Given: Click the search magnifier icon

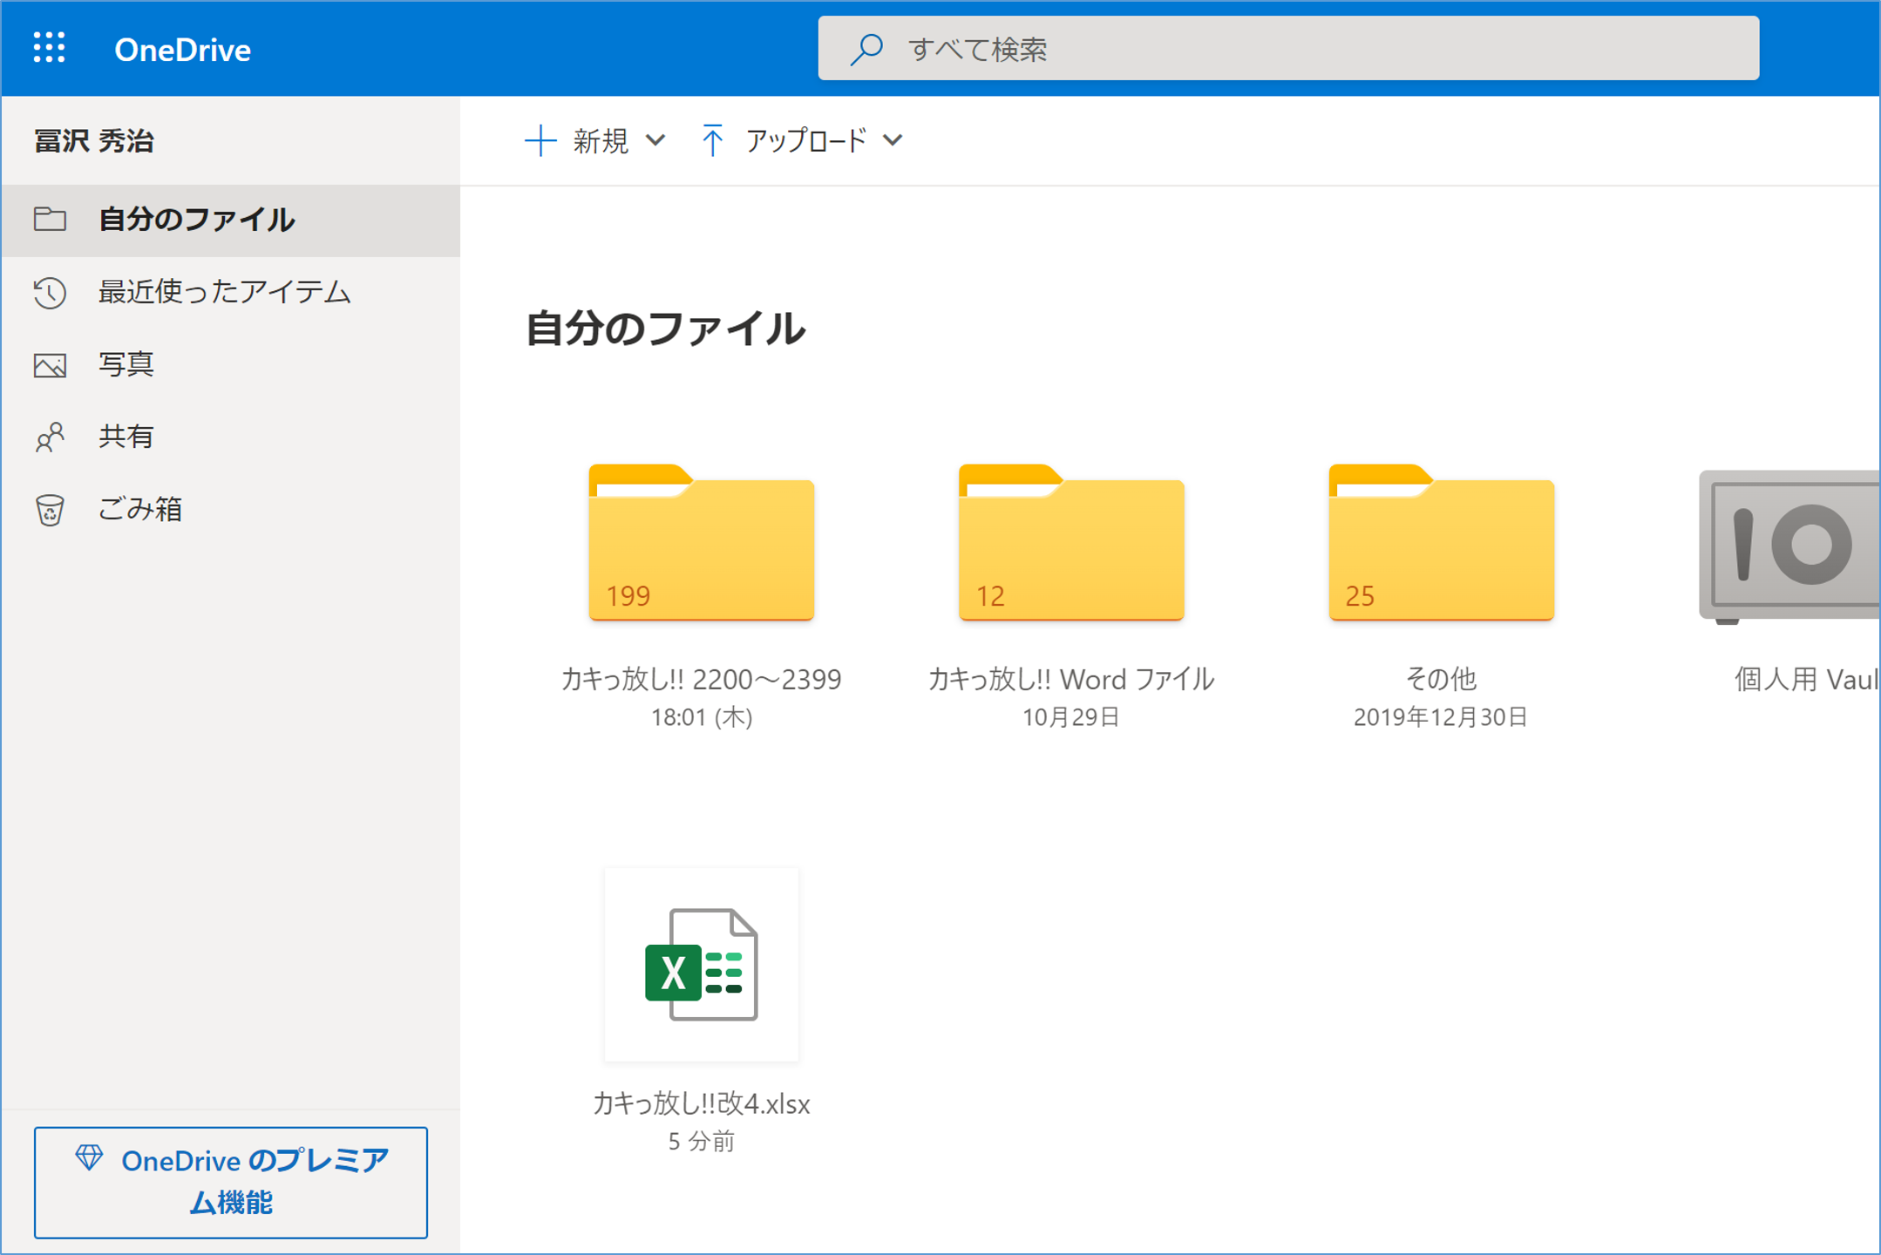Looking at the screenshot, I should [x=866, y=49].
